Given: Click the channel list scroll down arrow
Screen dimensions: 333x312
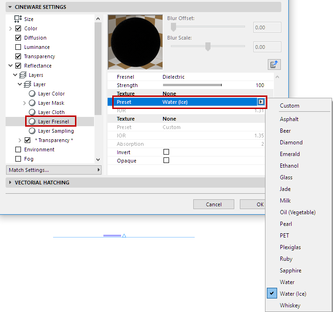Looking at the screenshot, I should [98, 160].
